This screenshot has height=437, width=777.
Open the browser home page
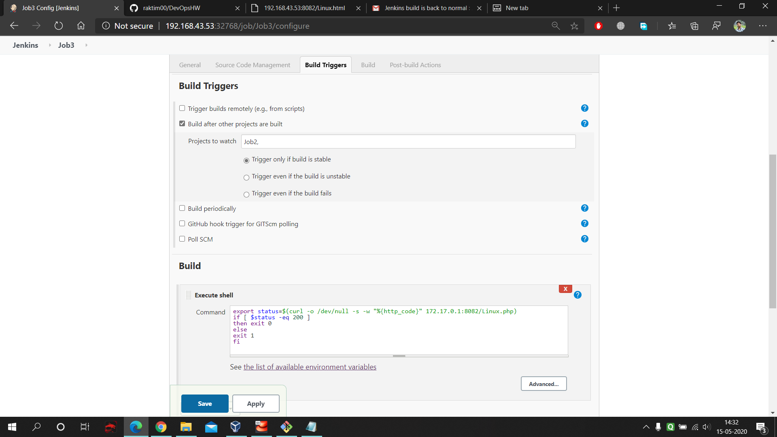[81, 26]
